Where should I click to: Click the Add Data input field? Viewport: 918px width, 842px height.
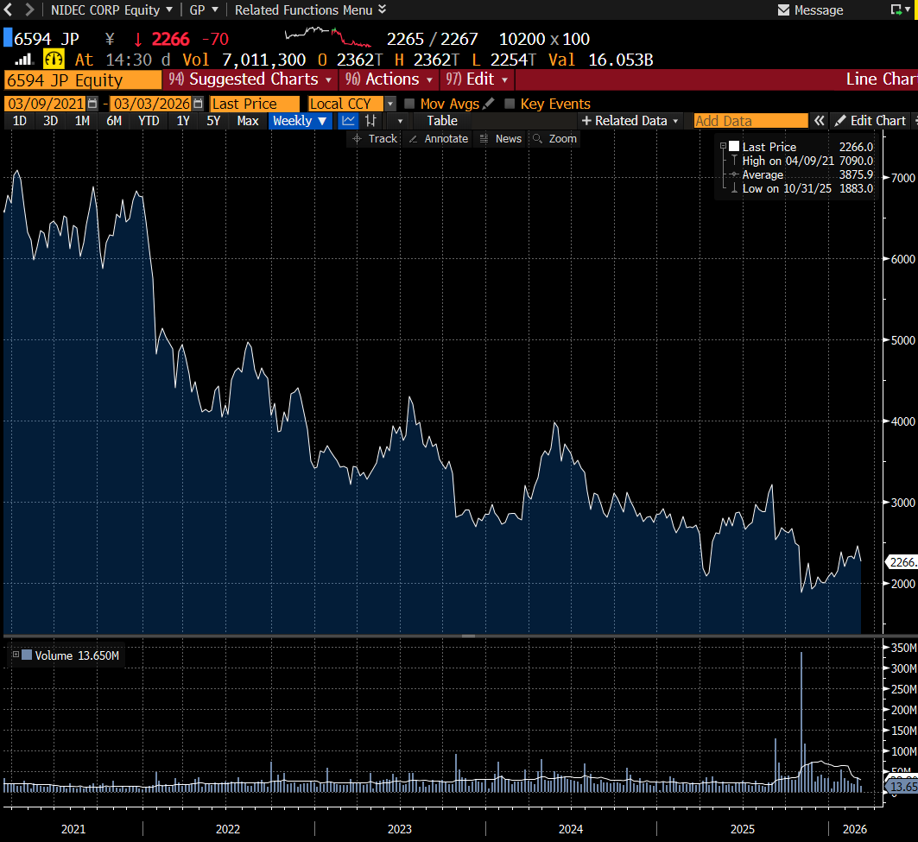click(751, 121)
